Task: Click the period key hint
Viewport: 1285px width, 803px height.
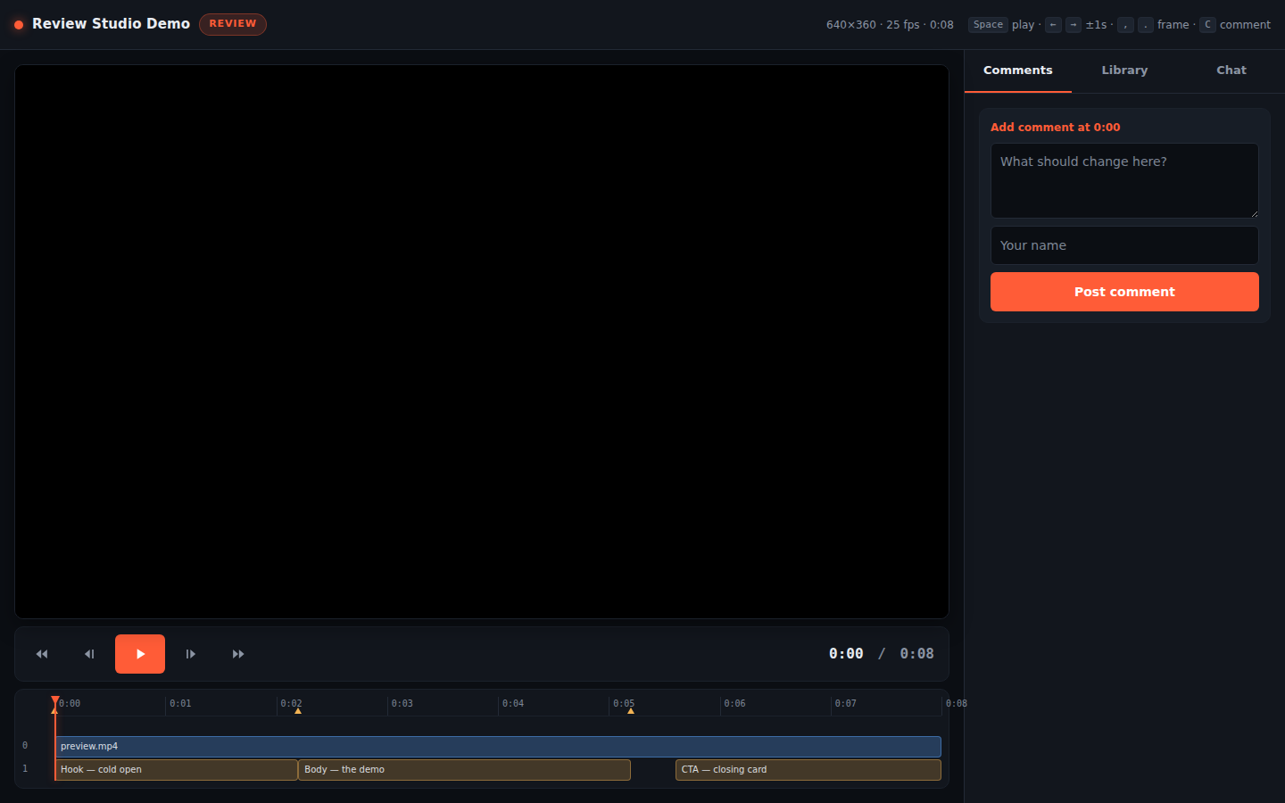Action: click(1146, 25)
